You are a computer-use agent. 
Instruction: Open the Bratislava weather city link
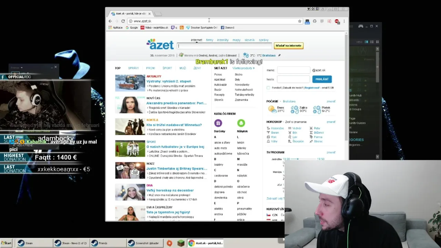tap(289, 102)
